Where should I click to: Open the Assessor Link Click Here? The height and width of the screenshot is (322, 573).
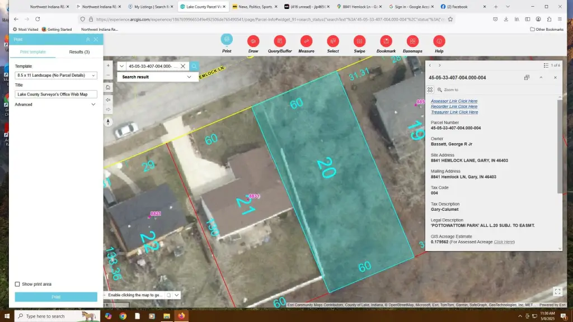pyautogui.click(x=454, y=101)
